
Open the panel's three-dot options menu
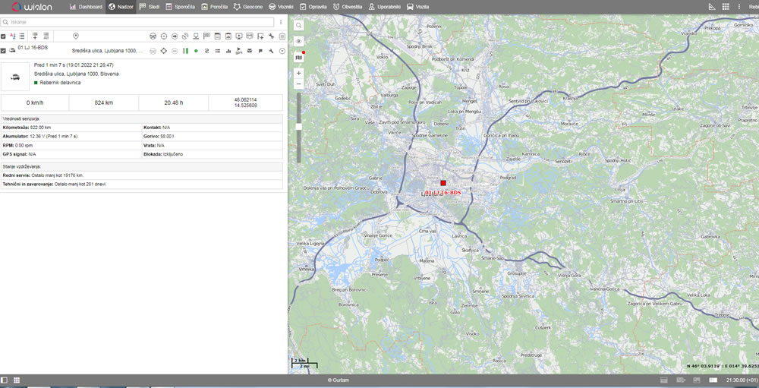(281, 22)
